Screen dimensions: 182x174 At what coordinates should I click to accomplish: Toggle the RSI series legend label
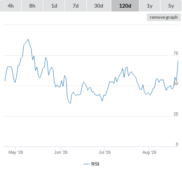click(95, 164)
